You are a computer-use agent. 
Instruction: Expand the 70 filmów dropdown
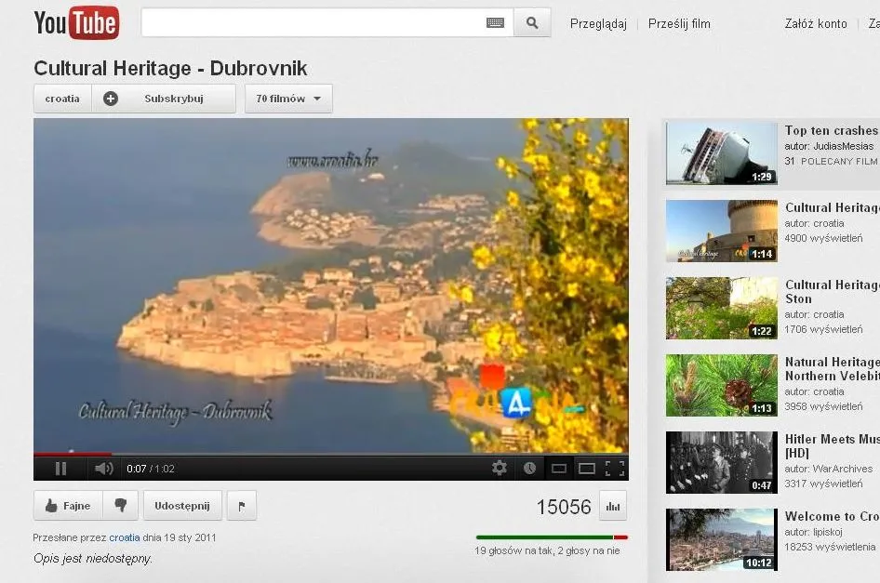click(288, 99)
